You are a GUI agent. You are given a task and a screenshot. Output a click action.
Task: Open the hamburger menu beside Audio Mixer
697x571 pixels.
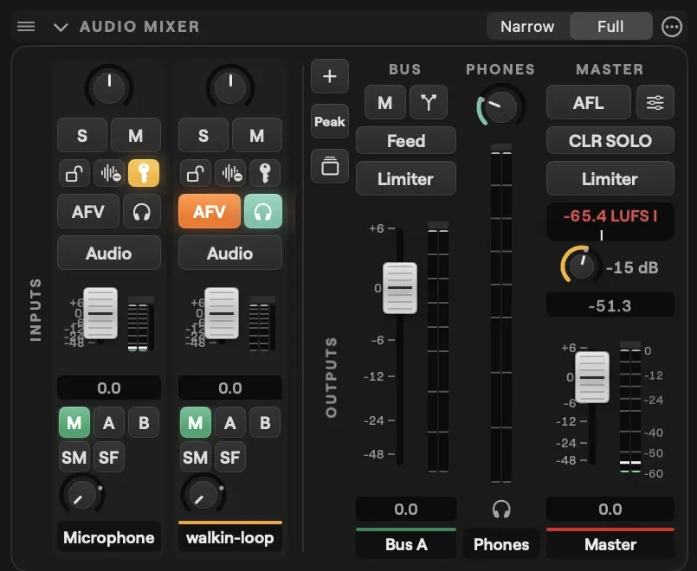coord(26,27)
